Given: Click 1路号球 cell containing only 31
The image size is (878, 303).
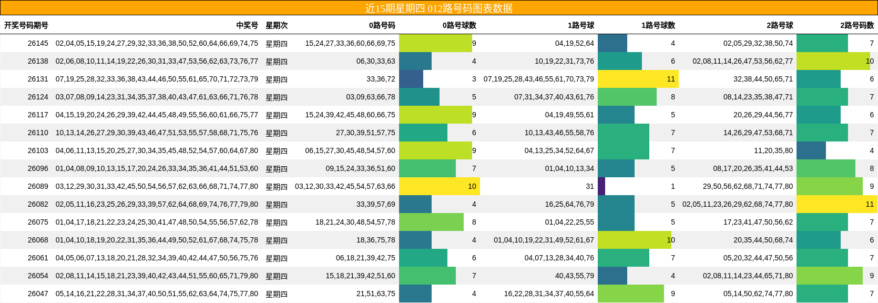Looking at the screenshot, I should (x=590, y=186).
